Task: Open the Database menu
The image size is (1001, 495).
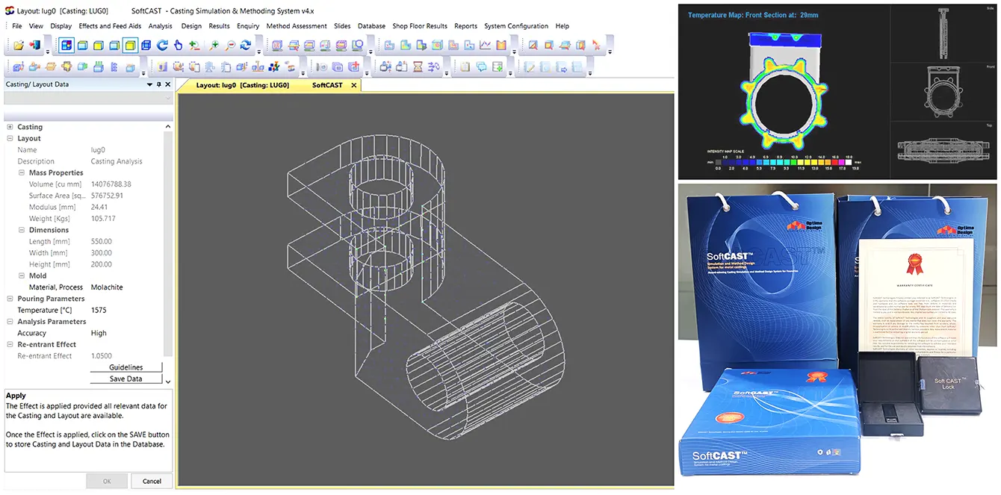Action: point(371,26)
